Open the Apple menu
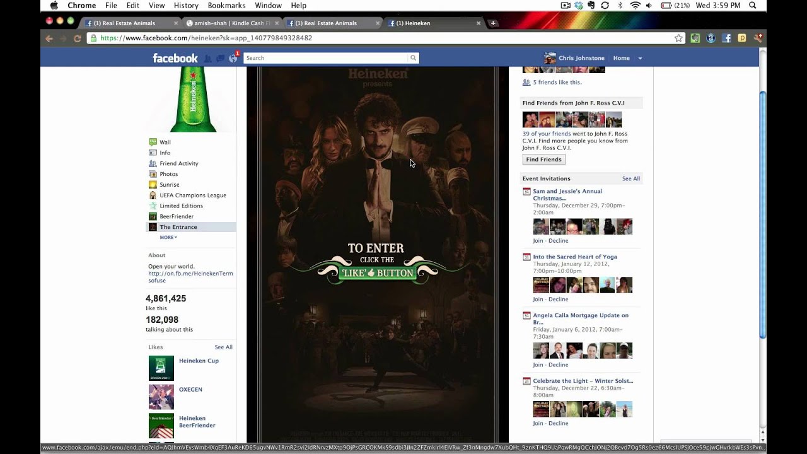The height and width of the screenshot is (454, 807). point(54,6)
